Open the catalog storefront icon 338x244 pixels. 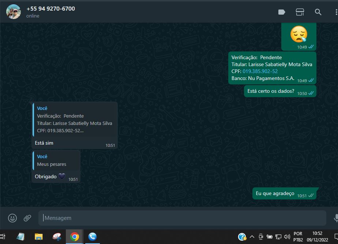(x=300, y=12)
